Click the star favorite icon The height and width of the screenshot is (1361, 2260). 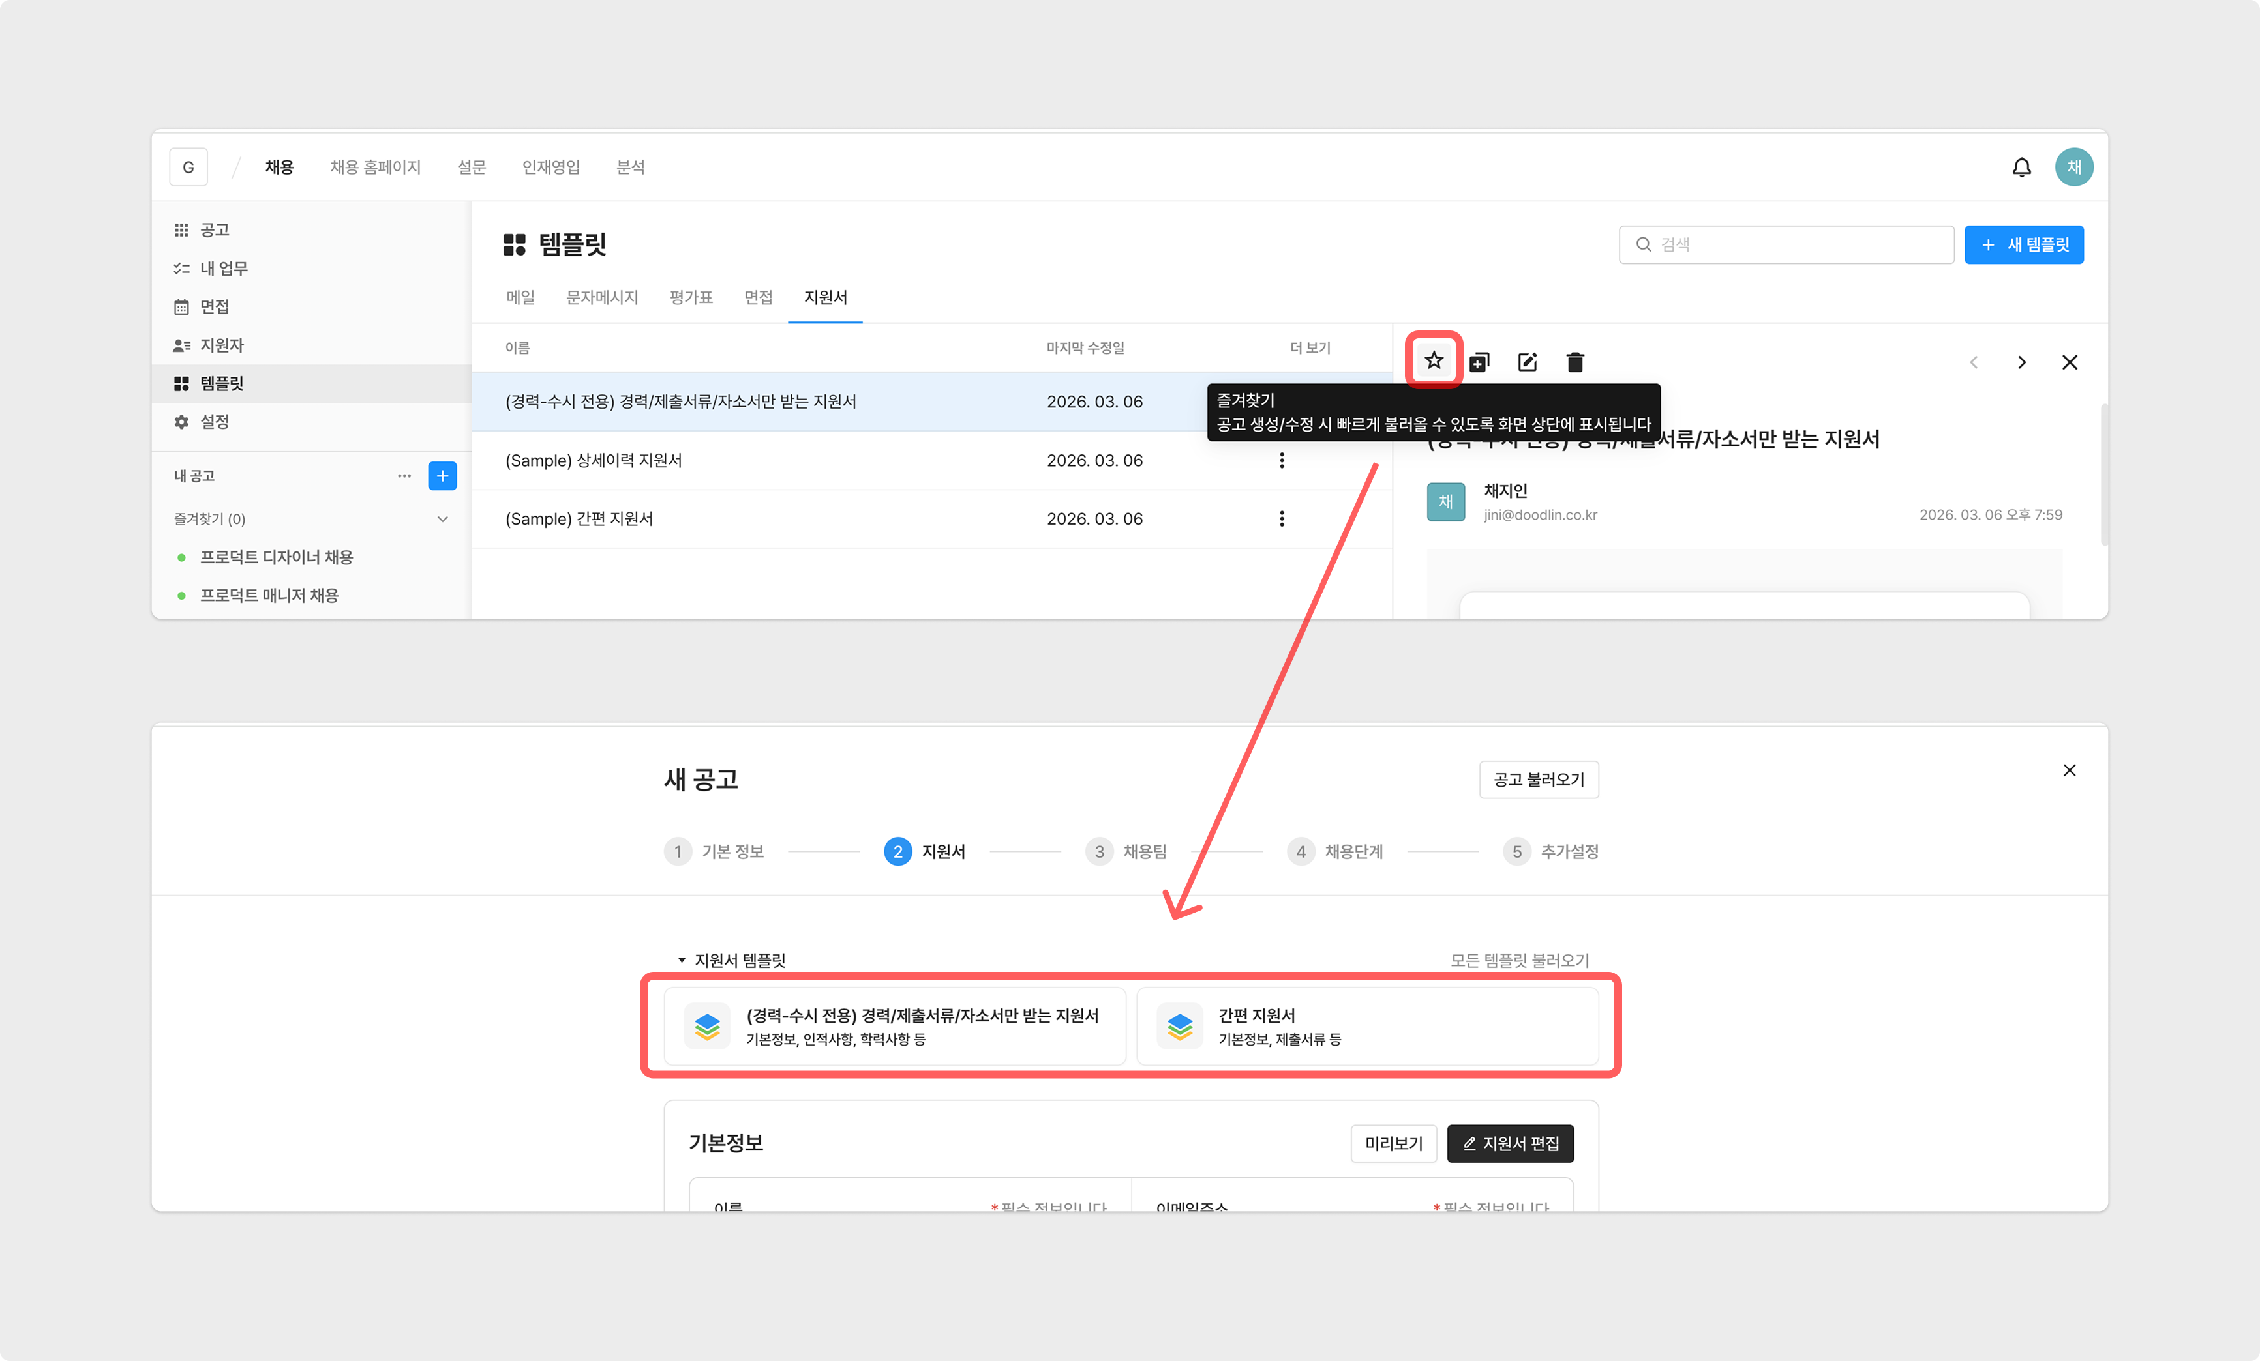[x=1434, y=361]
